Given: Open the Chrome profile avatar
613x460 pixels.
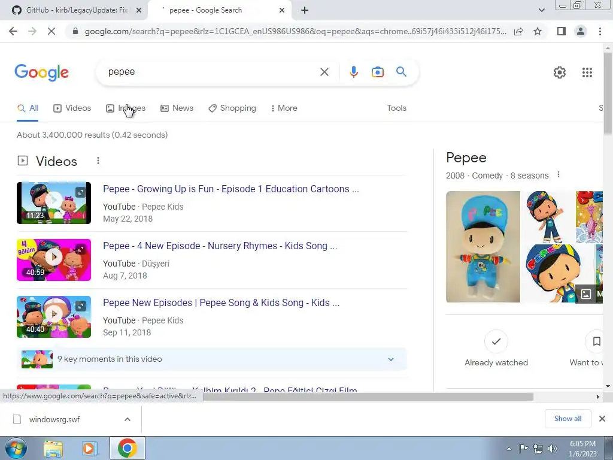Looking at the screenshot, I should 581,31.
